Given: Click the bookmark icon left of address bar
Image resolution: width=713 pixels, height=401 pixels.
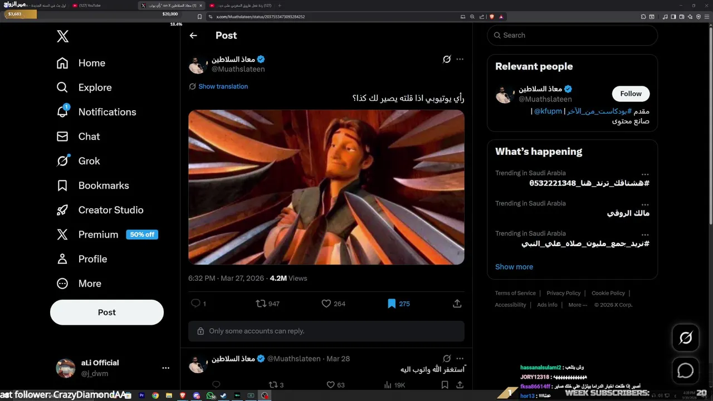Looking at the screenshot, I should [199, 17].
